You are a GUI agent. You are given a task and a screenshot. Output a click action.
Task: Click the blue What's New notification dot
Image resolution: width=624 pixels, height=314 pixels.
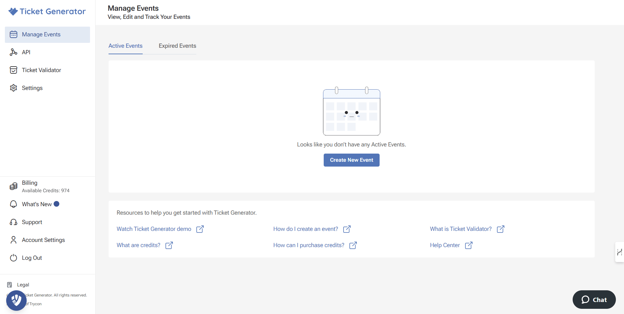click(57, 204)
